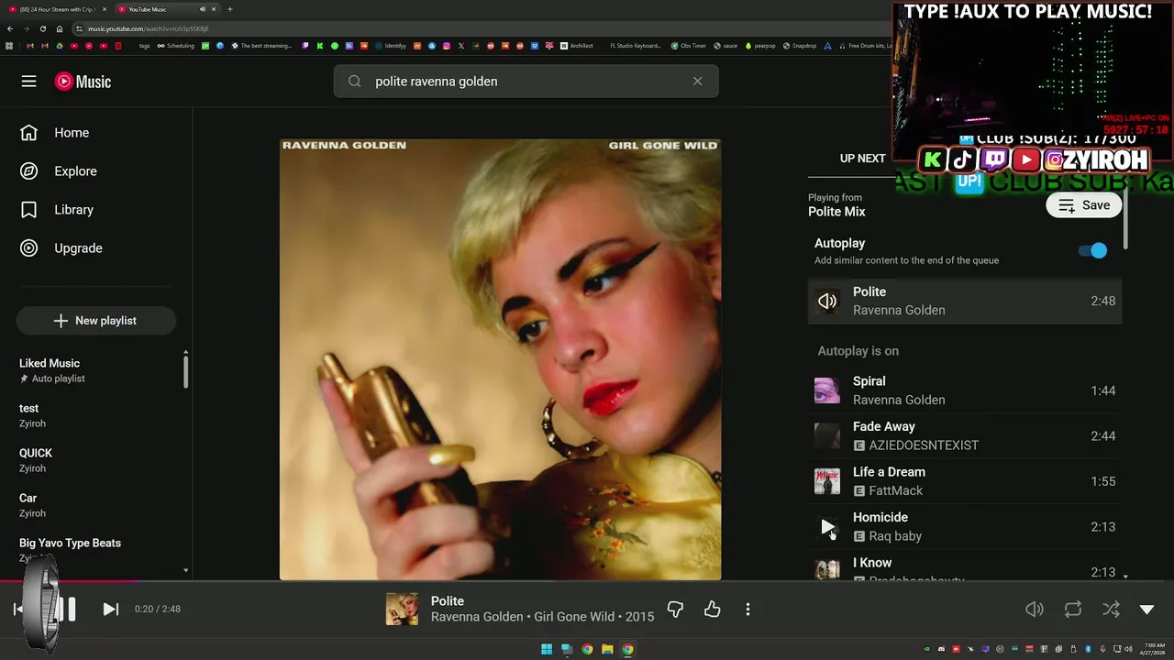Click sidebar playlist scroll-down arrow
1174x660 pixels.
[185, 571]
